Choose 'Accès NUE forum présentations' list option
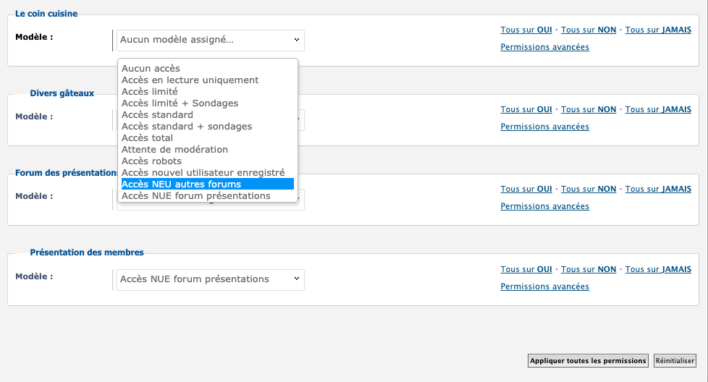 click(x=195, y=196)
